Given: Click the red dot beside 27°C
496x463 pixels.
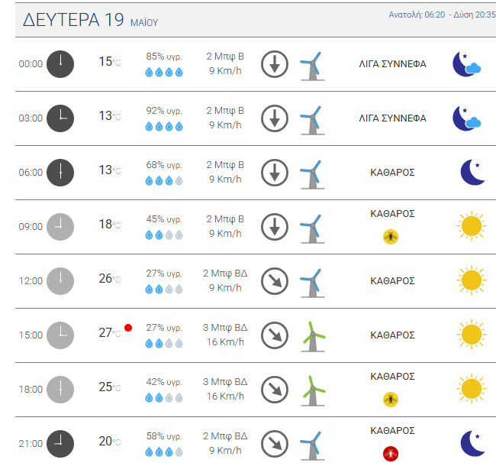Looking at the screenshot, I should [x=128, y=327].
